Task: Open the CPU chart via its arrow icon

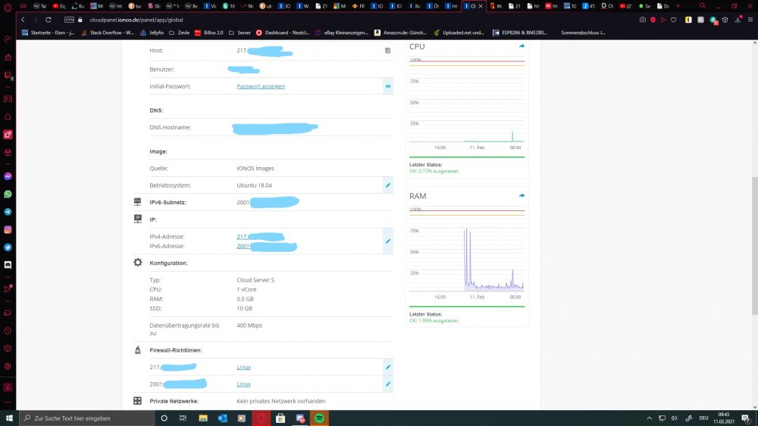Action: [x=522, y=46]
